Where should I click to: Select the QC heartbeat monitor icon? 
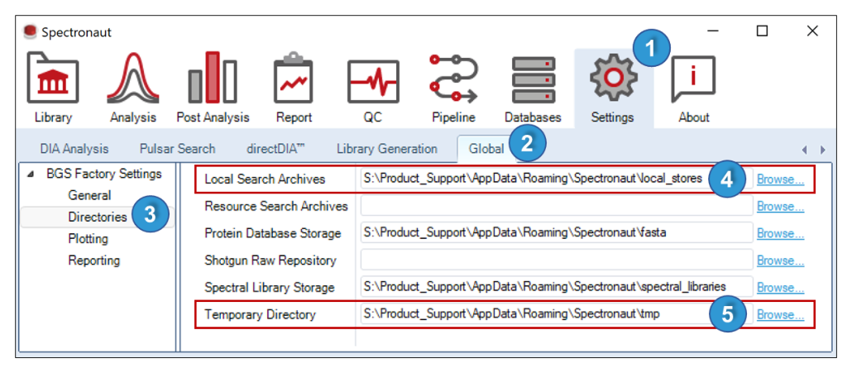point(373,81)
